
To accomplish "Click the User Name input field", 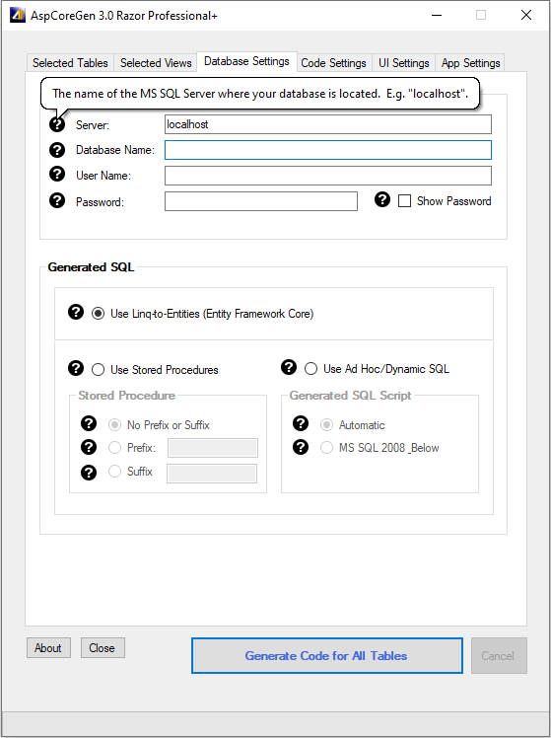I will tap(327, 176).
